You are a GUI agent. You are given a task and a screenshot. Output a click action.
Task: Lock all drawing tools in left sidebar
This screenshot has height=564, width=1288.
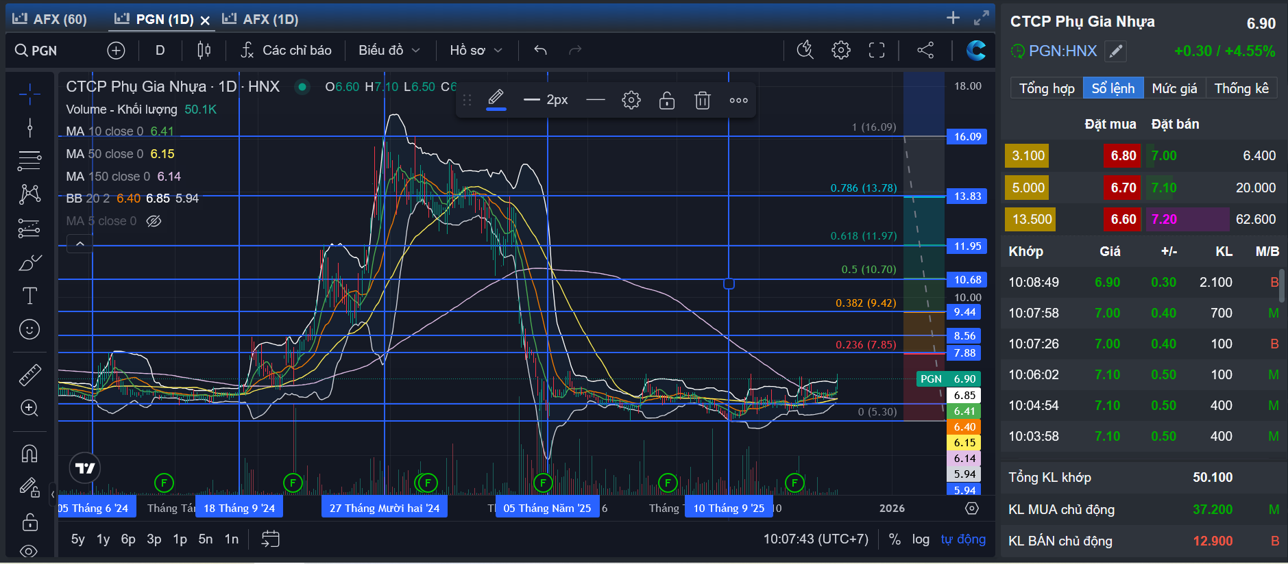pyautogui.click(x=29, y=522)
